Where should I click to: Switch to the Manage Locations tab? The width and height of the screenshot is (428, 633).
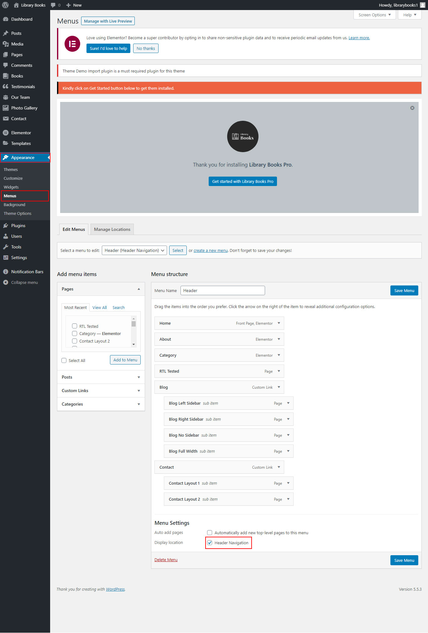(x=112, y=229)
